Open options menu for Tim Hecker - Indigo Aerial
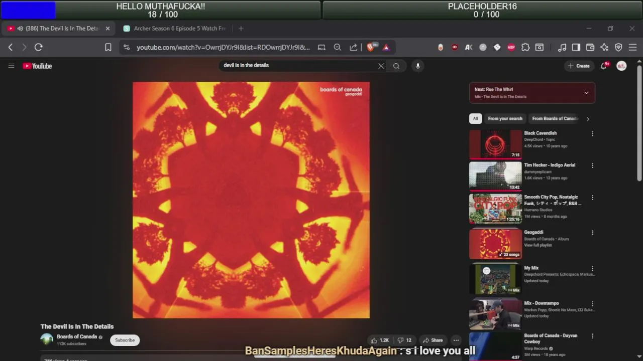The image size is (643, 361). pyautogui.click(x=592, y=165)
